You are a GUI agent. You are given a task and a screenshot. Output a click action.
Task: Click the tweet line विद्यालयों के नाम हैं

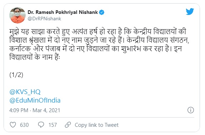[35, 57]
